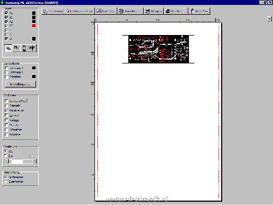Click the scaling slider right arrow
This screenshot has height=205, width=273.
click(34, 161)
